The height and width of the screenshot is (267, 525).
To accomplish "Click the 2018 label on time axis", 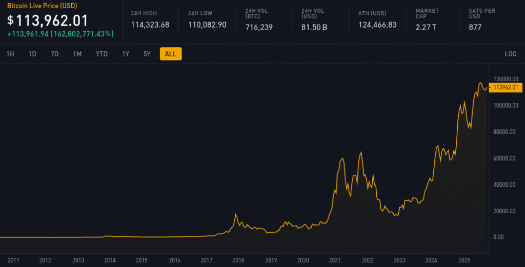I will (238, 260).
